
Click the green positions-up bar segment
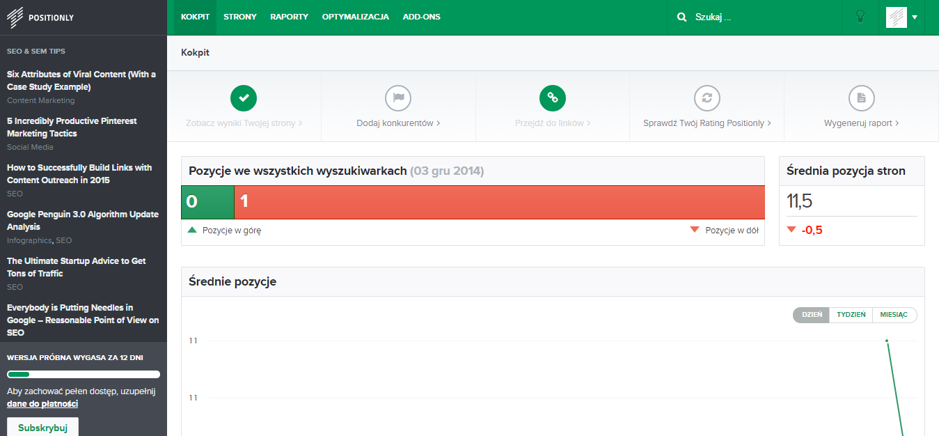click(207, 202)
